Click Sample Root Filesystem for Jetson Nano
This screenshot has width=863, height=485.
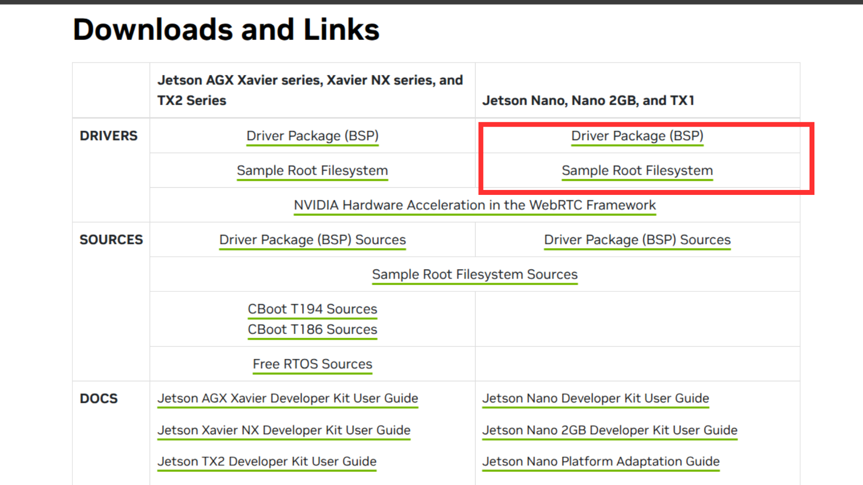pos(637,171)
